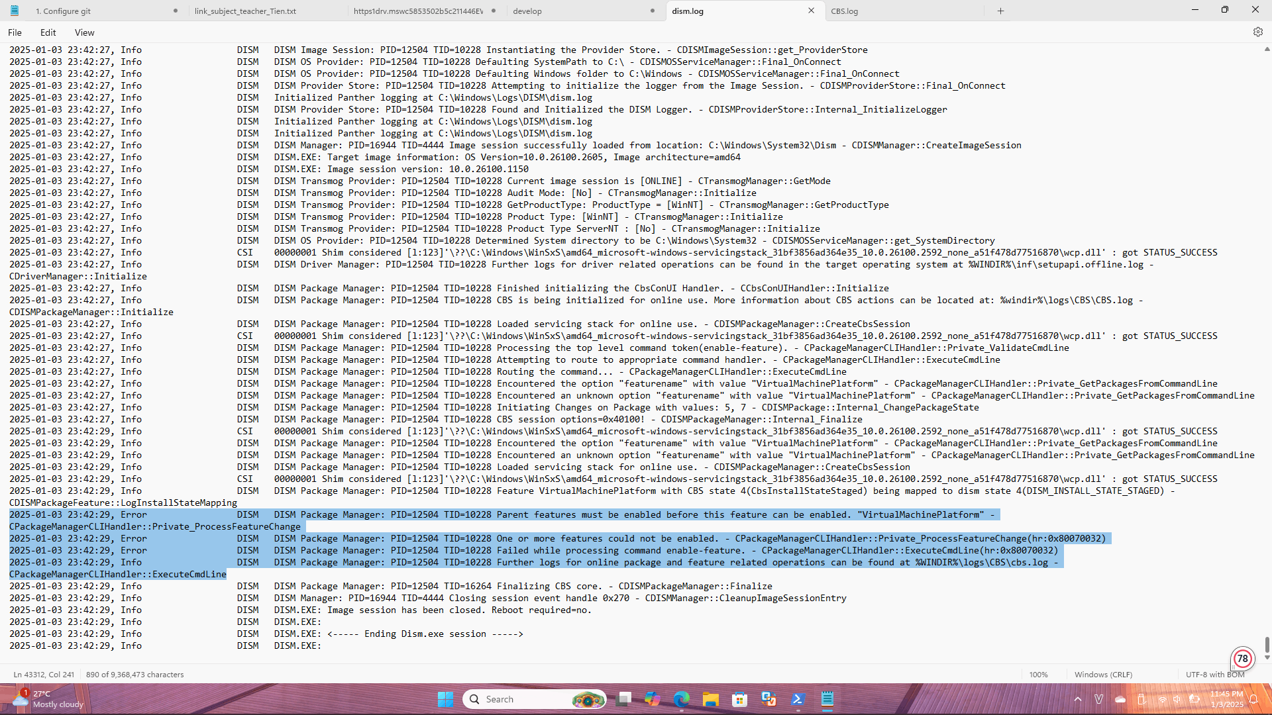
Task: Open Microsoft Store from taskbar
Action: point(739,699)
